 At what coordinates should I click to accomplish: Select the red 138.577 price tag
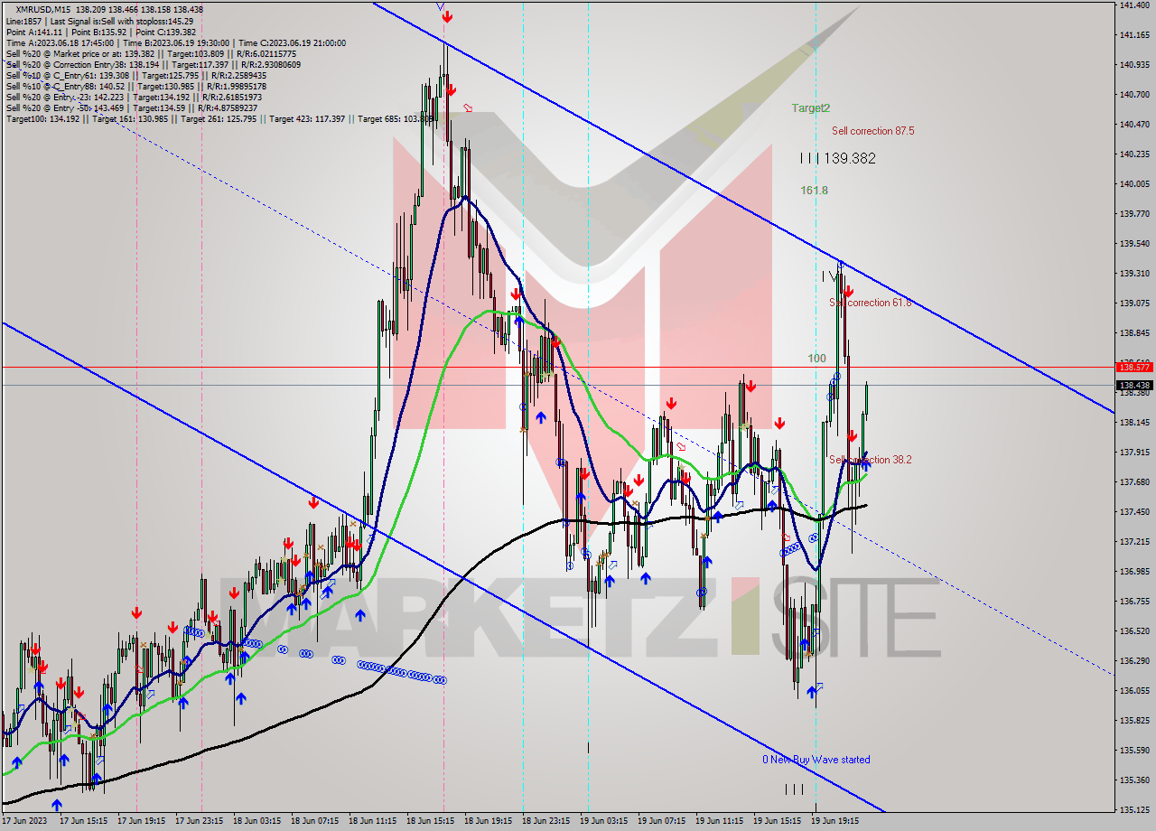[1133, 368]
